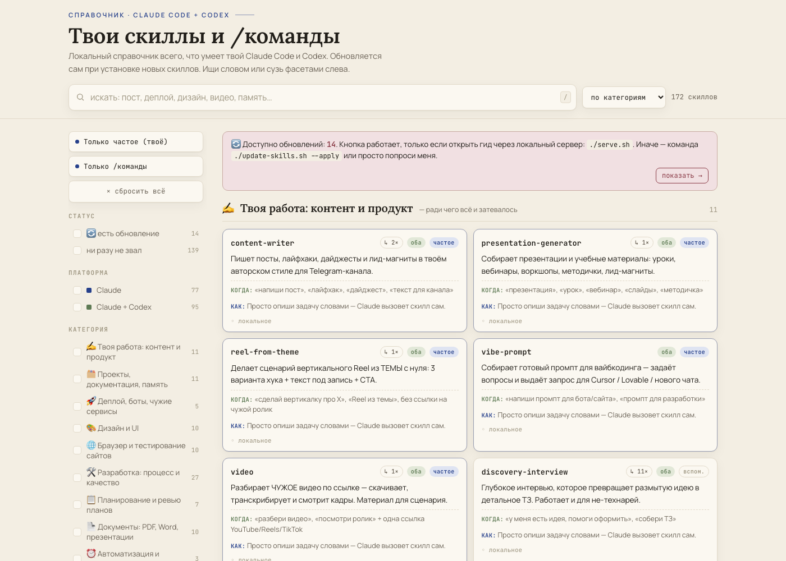The width and height of the screenshot is (786, 561).
Task: Click 'Разработка: процесс и качество' category label
Action: click(x=133, y=477)
